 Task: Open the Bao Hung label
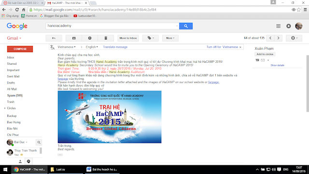tap(14, 122)
